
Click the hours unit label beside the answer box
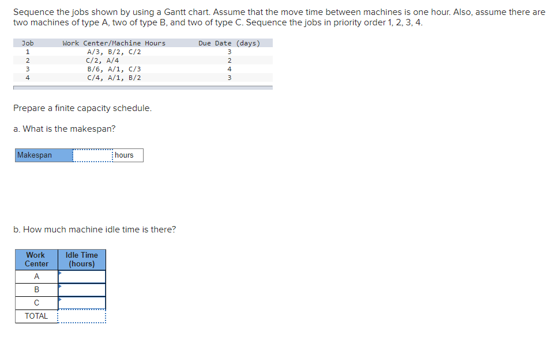coord(123,155)
